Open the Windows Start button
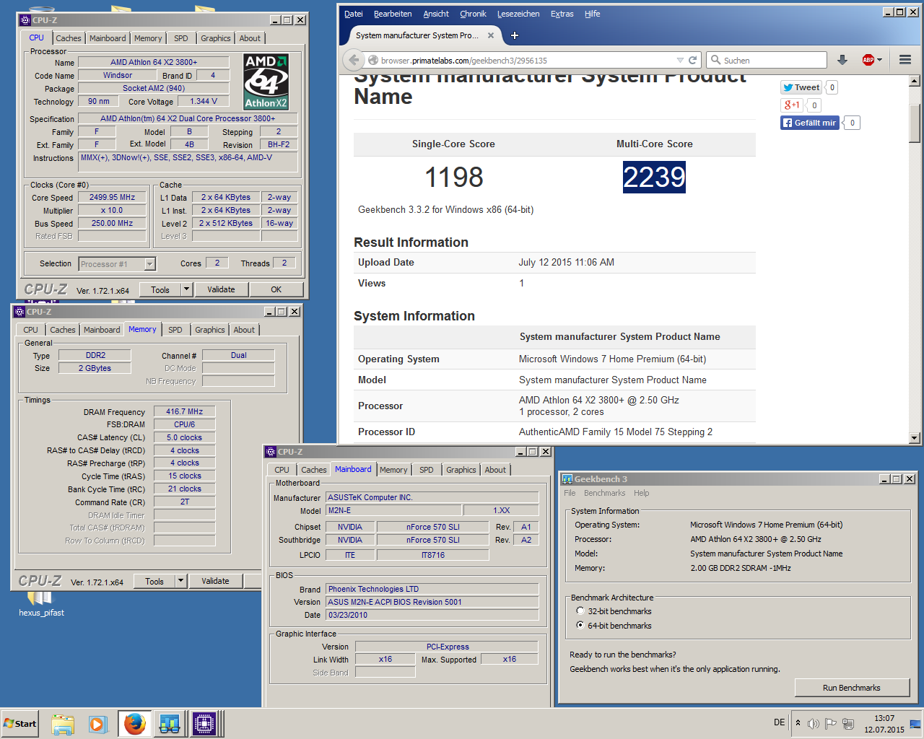Viewport: 924px width, 739px height. tap(20, 724)
